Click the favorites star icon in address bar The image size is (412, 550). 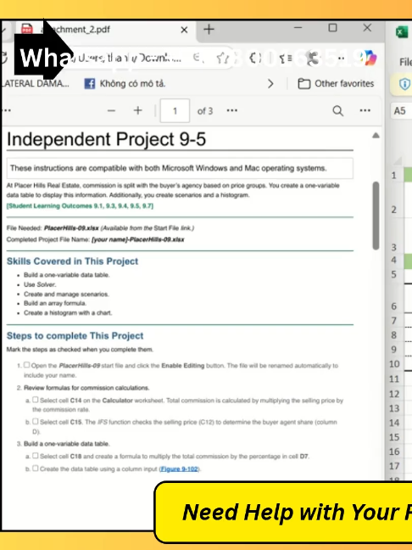click(223, 59)
